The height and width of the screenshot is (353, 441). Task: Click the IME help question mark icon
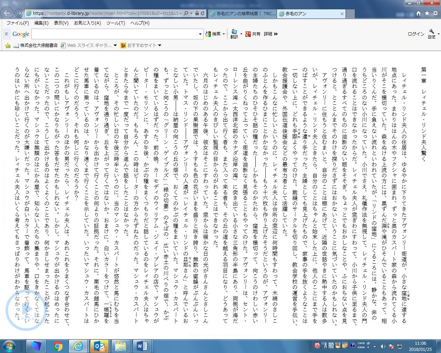(x=352, y=345)
